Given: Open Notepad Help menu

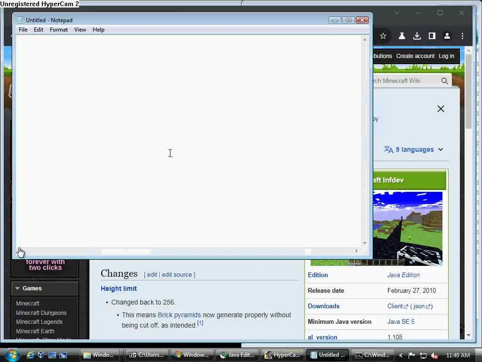Looking at the screenshot, I should coord(98,30).
